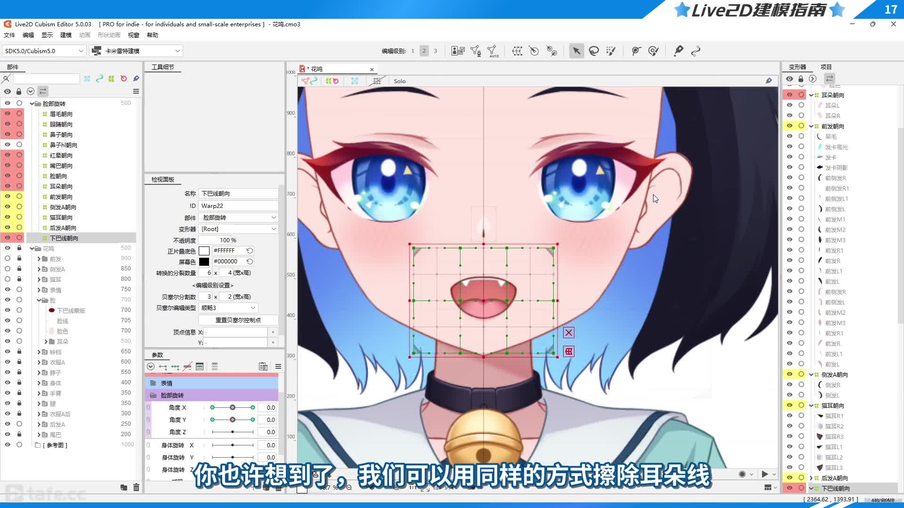Open the 卡米雷特建模 workspace dropdown

tap(136, 51)
